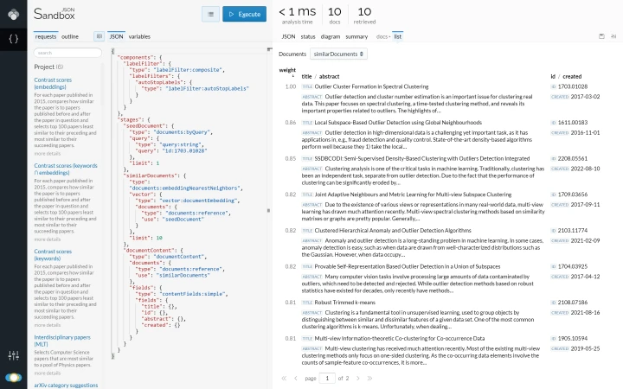Click the "seedDocument" key in JSON editor
The width and height of the screenshot is (623, 389).
coord(145,126)
